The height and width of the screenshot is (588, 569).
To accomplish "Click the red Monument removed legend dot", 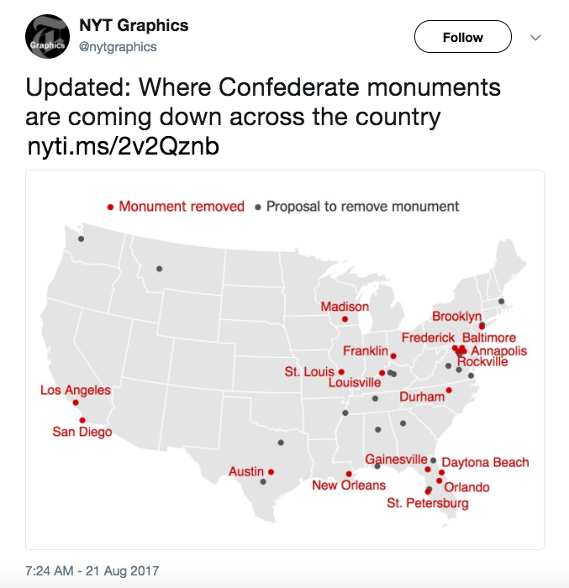I will click(110, 207).
